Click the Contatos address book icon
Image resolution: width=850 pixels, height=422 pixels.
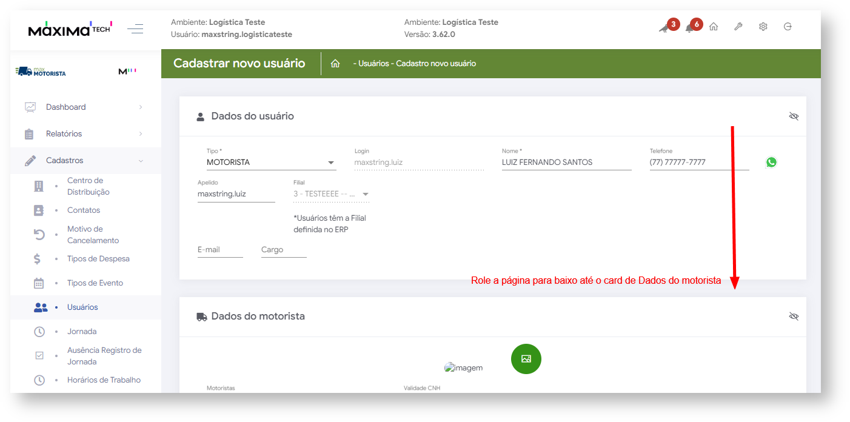tap(39, 210)
